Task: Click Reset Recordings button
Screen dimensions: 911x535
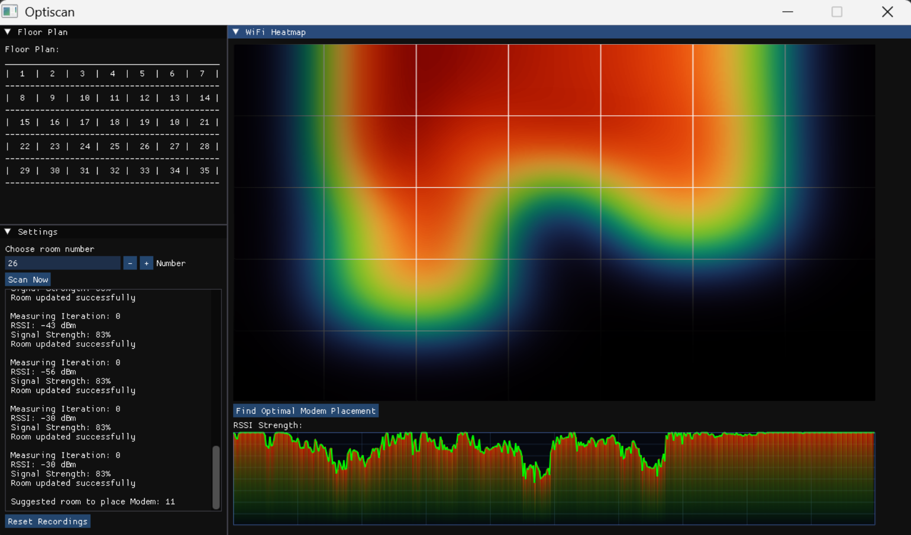Action: (48, 521)
